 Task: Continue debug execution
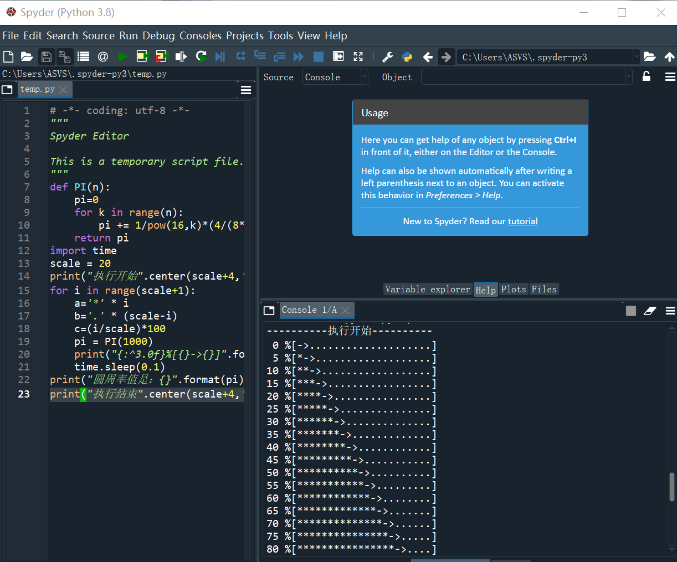click(299, 56)
